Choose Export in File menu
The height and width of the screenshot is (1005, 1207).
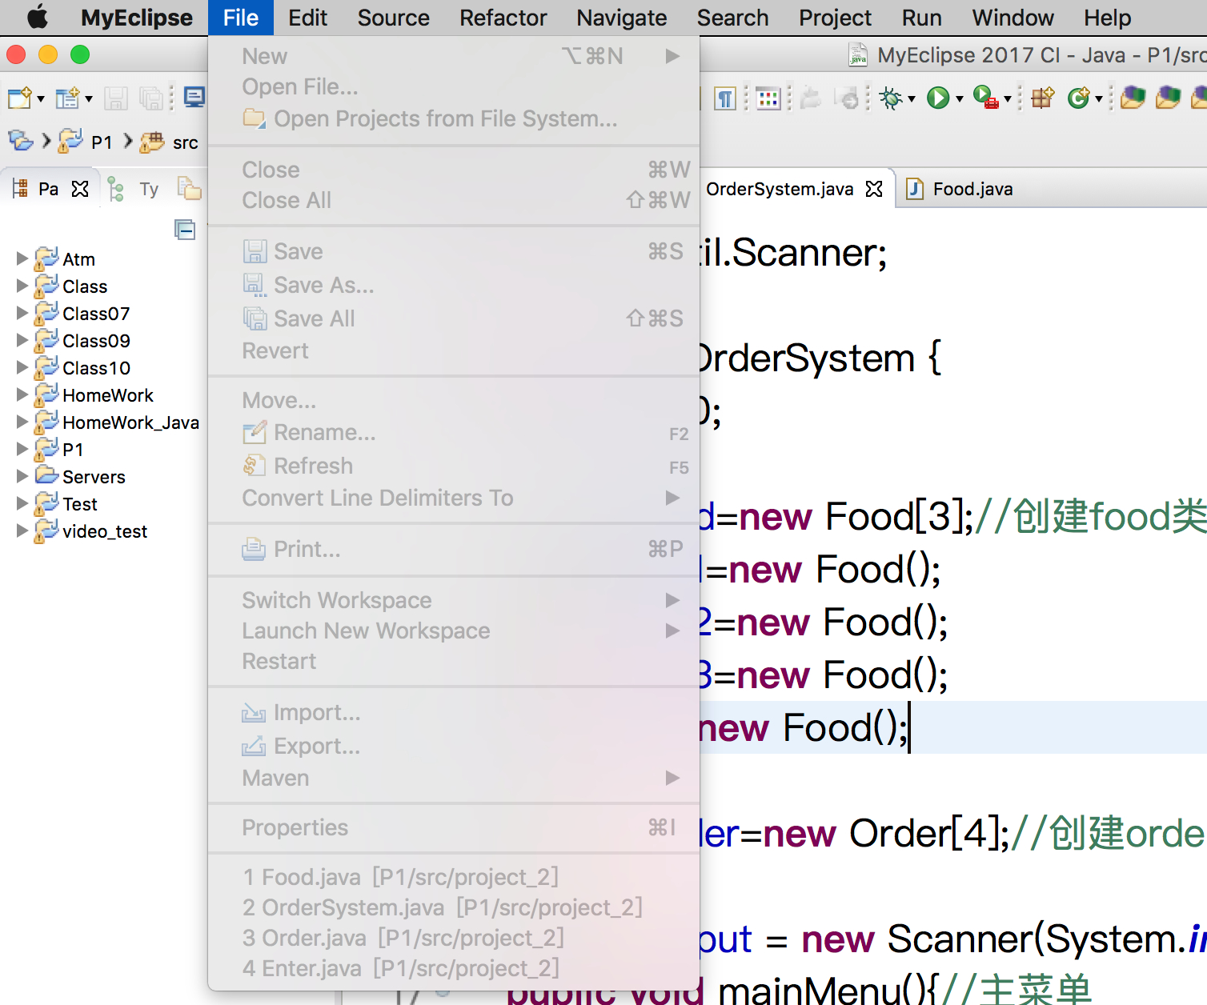454,746
